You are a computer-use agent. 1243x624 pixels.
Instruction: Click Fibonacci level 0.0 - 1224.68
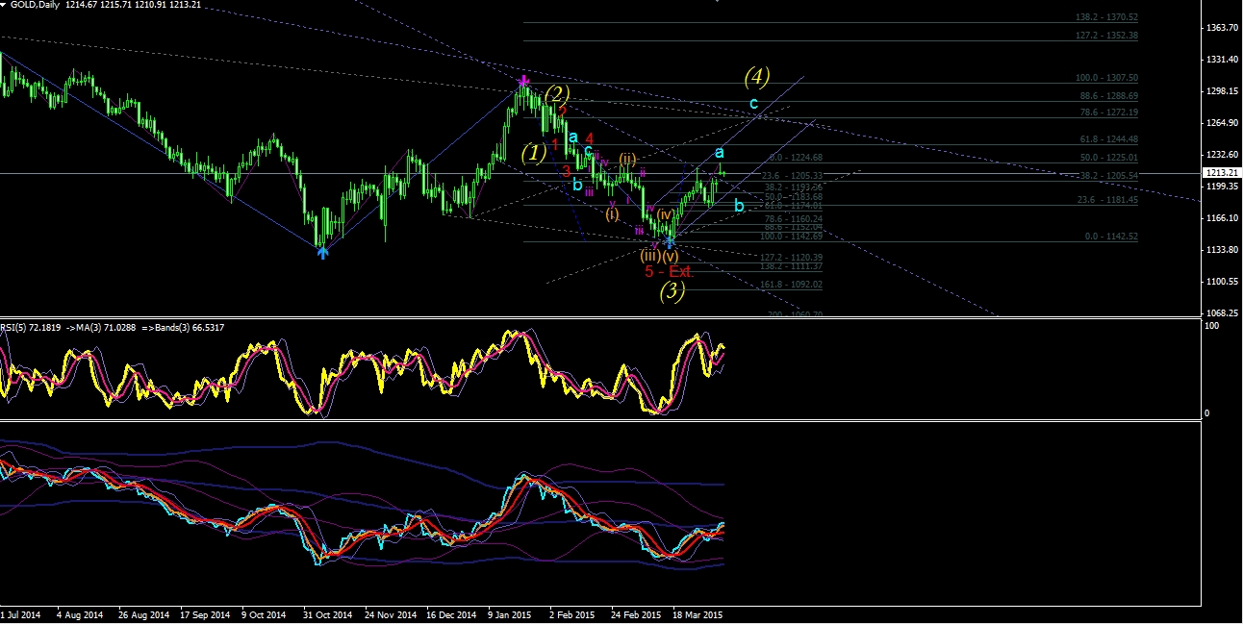coord(796,158)
